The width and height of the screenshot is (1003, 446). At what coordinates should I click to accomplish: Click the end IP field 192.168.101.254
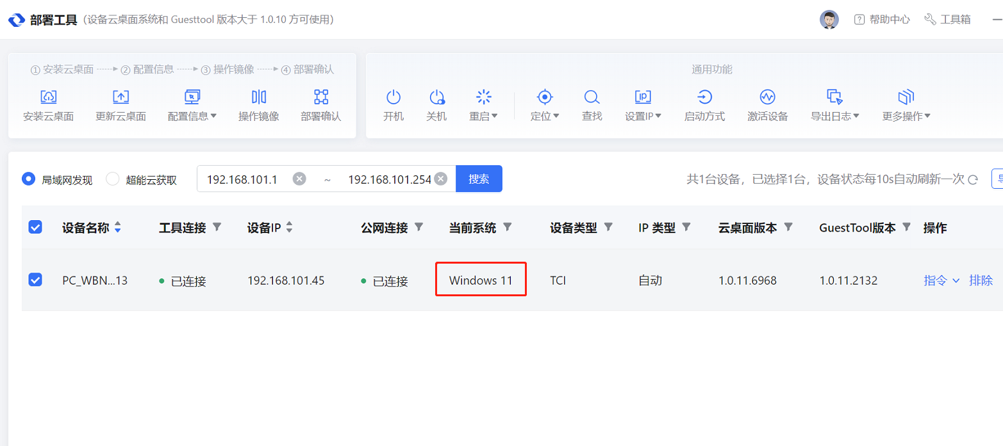390,179
